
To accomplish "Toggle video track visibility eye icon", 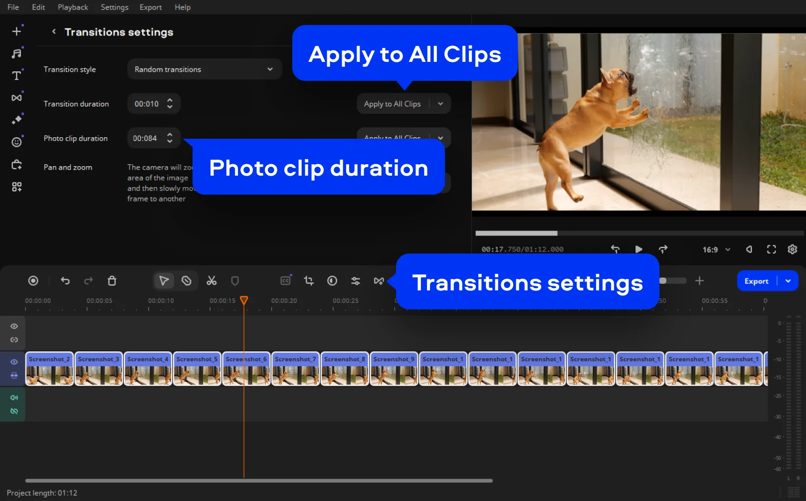I will (x=14, y=362).
